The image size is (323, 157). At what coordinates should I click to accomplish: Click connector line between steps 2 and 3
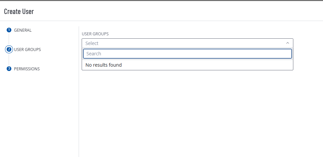coord(9,59)
